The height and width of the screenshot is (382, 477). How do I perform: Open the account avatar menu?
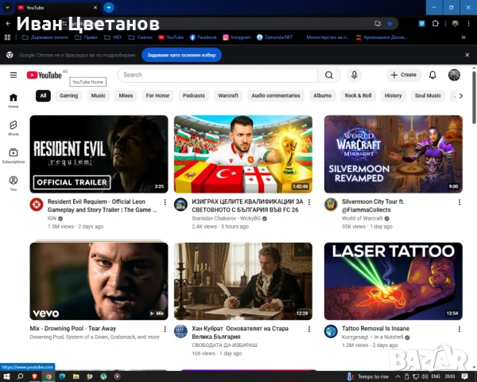(x=454, y=75)
